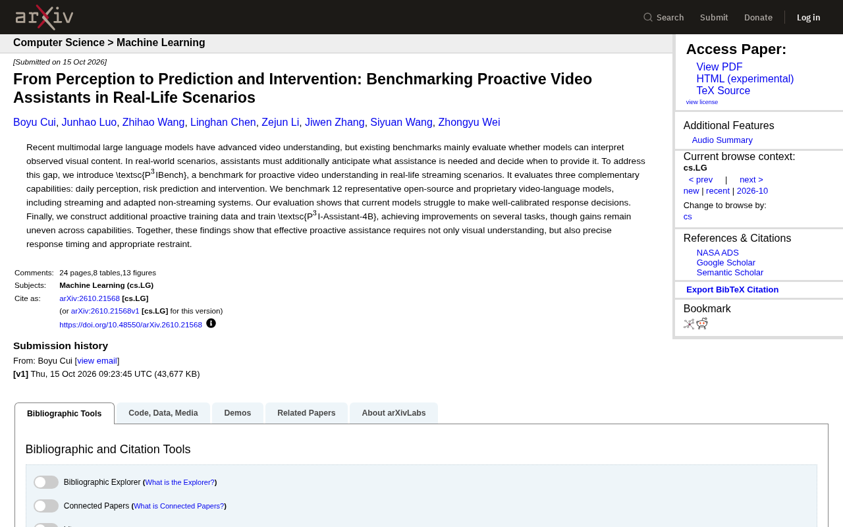The image size is (843, 527).
Task: Go to next paper in cs.LG
Action: tap(751, 180)
